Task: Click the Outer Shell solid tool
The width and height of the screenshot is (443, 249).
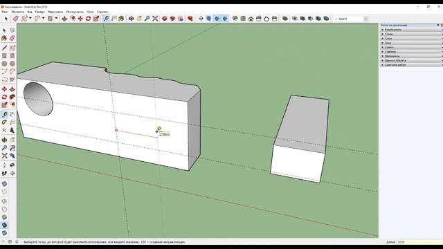Action: tap(285, 19)
